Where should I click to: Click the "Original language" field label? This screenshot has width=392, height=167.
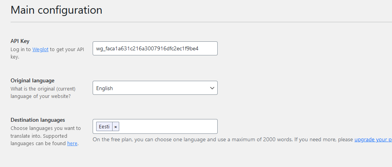click(x=32, y=81)
